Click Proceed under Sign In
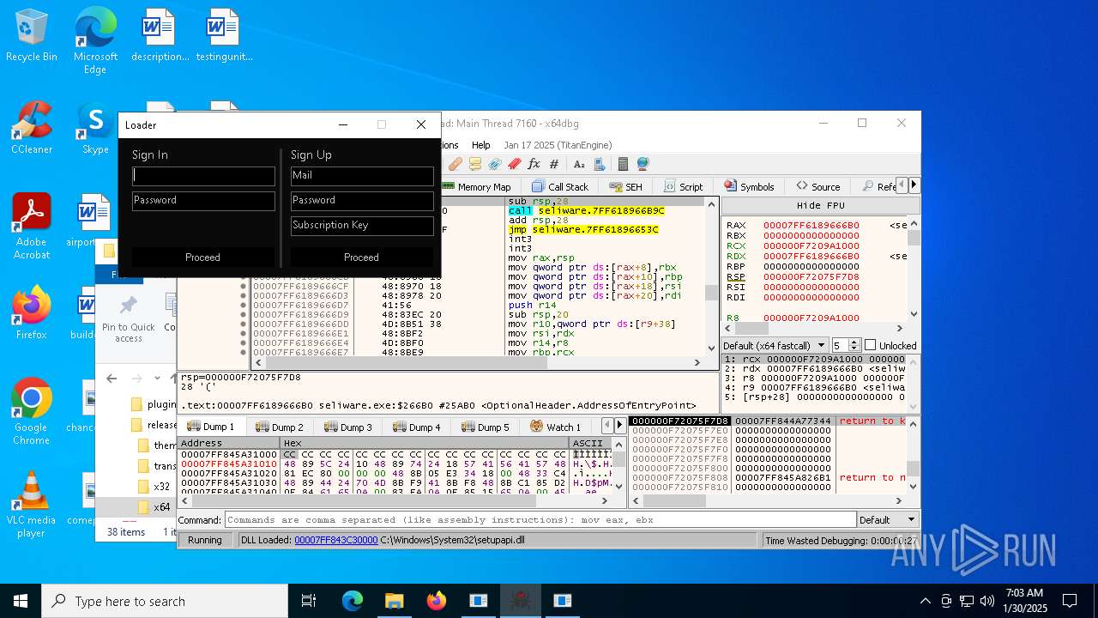 202,257
